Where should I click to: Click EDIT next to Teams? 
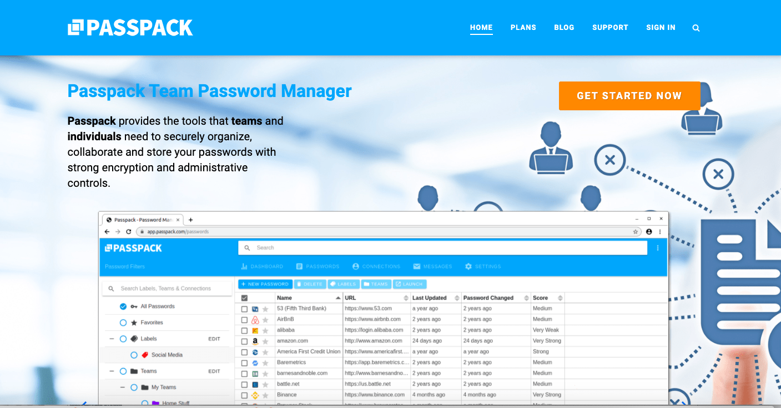click(214, 371)
